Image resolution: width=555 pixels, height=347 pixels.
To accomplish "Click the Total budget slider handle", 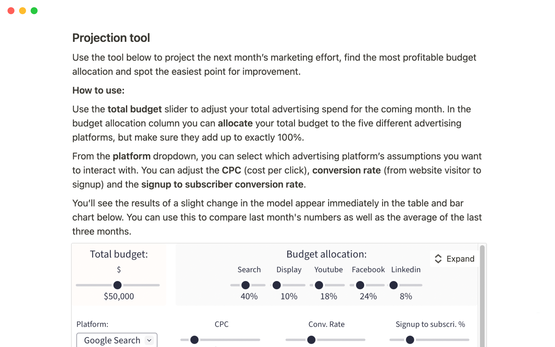I will coord(117,285).
